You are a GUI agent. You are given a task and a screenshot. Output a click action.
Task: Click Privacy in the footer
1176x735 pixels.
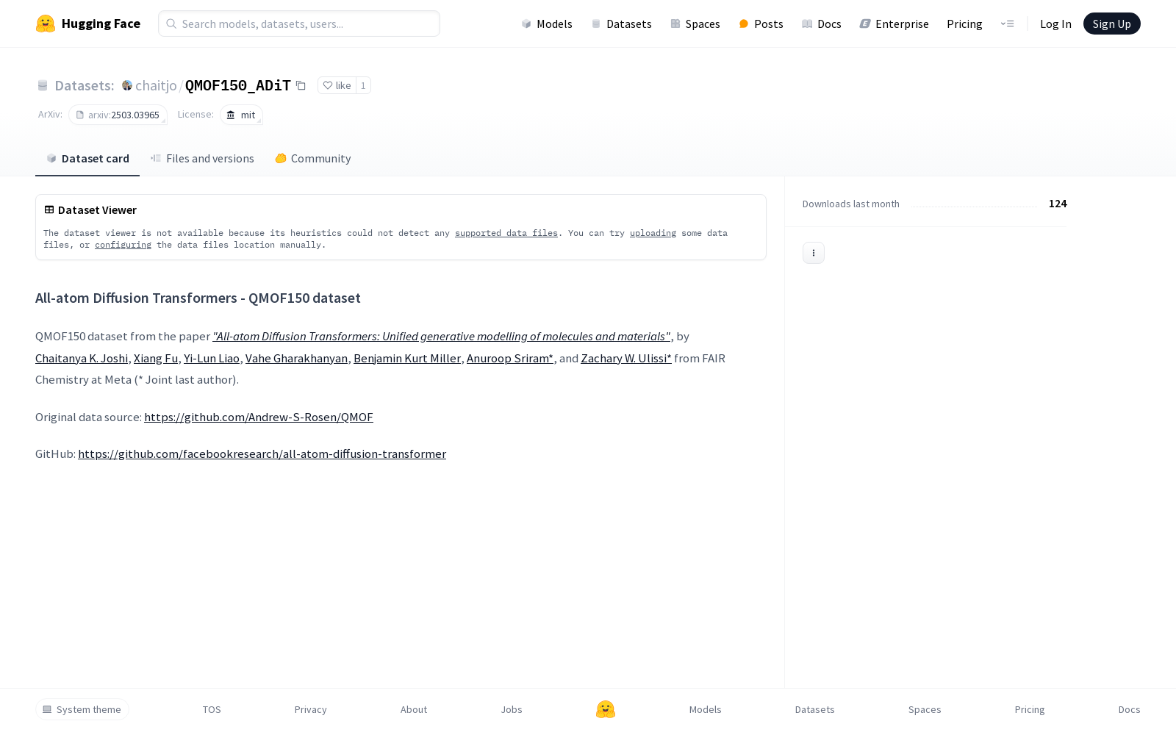(311, 709)
